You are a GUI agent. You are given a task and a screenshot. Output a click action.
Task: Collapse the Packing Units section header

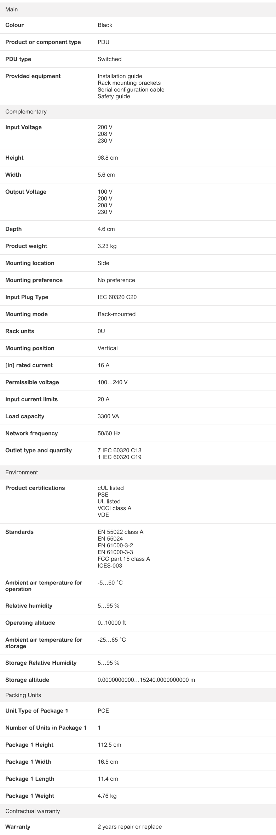23,695
